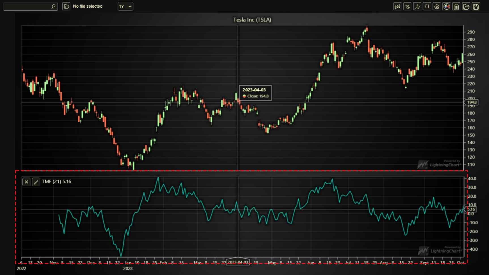Remove the TMF indicator with X button
Viewport: 489px width, 275px height.
point(26,182)
